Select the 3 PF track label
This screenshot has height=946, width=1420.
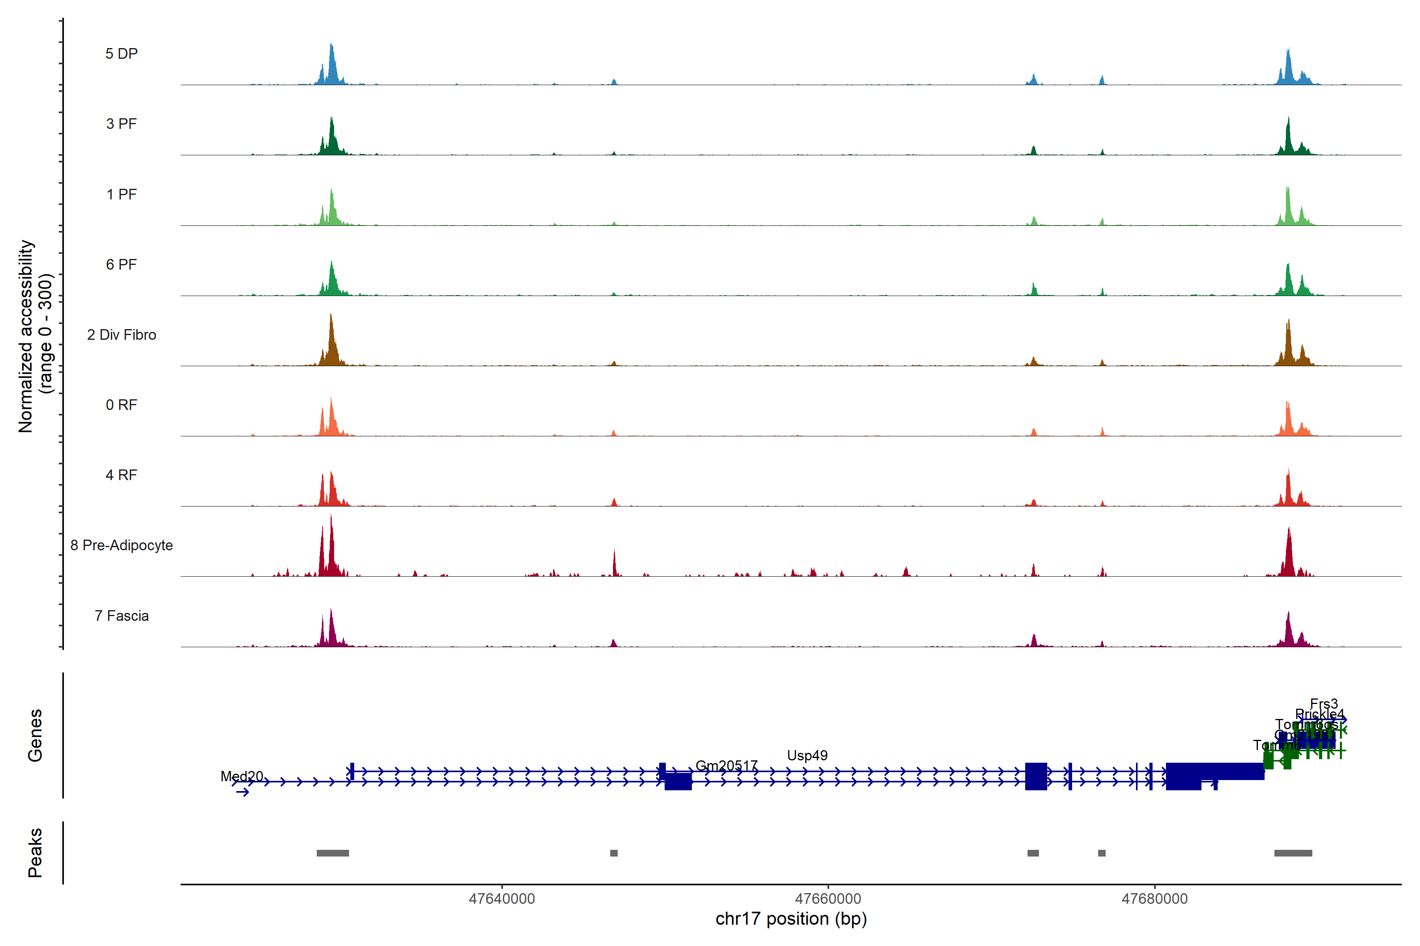click(x=121, y=124)
